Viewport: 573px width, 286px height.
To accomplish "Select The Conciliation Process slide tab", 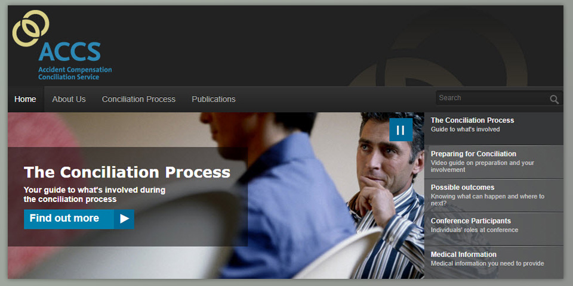I will click(494, 129).
